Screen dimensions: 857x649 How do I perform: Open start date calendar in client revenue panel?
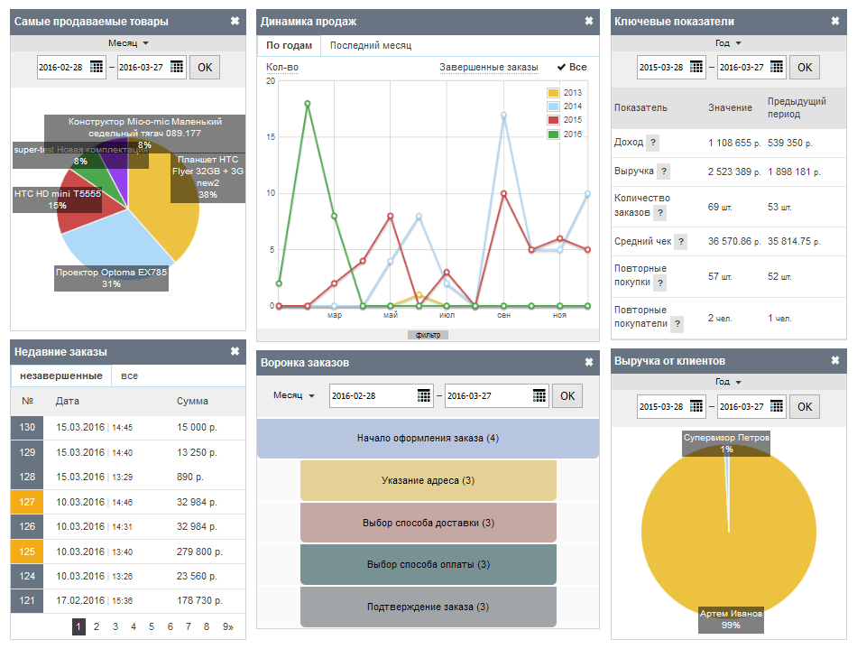pos(696,405)
